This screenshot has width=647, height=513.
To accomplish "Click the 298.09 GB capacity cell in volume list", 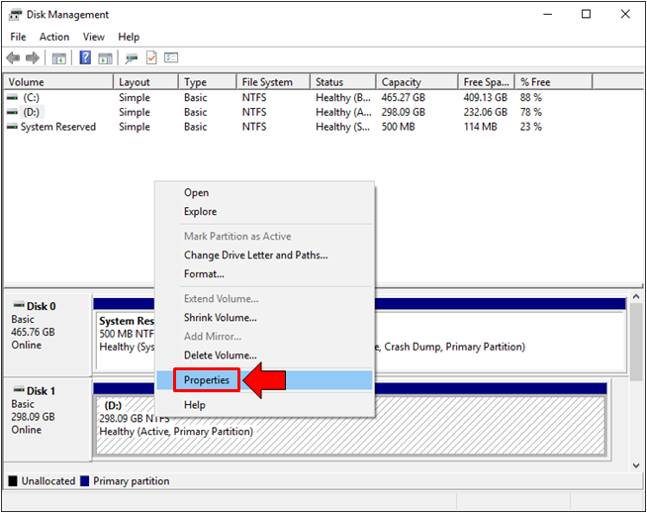I will [x=403, y=112].
